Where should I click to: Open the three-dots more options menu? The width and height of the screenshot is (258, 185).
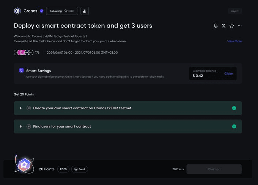pos(240,26)
